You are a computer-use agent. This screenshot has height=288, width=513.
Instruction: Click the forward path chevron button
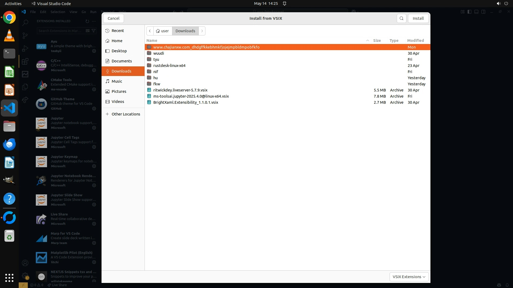pos(202,31)
